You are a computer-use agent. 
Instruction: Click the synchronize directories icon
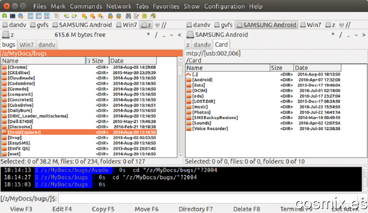pos(144,16)
